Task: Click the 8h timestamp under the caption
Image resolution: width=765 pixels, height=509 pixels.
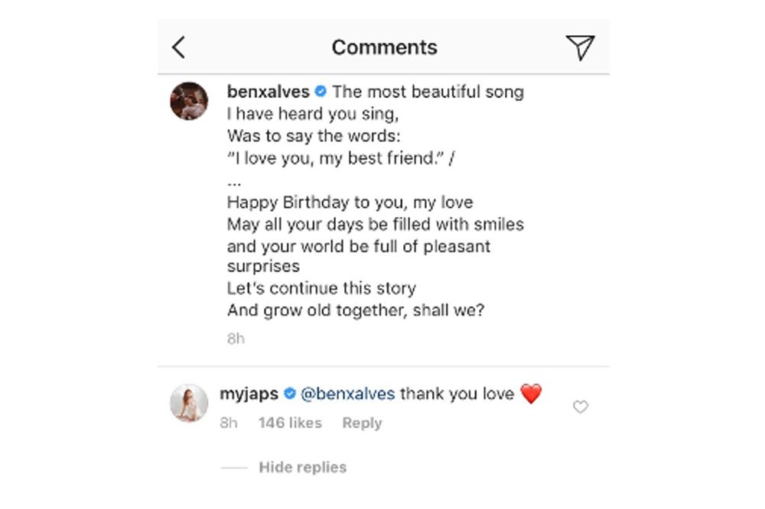Action: (x=236, y=339)
